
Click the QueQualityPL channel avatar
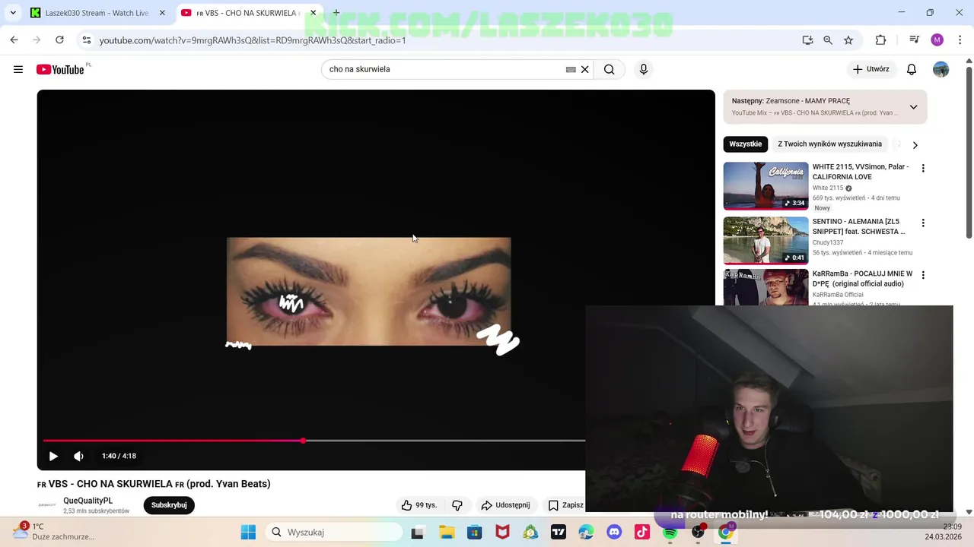click(47, 505)
